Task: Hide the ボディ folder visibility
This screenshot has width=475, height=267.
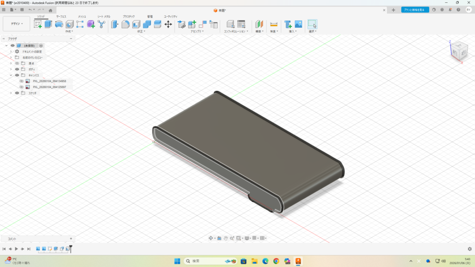Action: 17,69
